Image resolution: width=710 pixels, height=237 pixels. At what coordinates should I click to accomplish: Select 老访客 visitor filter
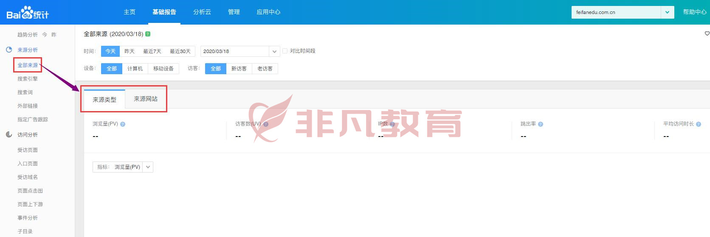(x=265, y=69)
